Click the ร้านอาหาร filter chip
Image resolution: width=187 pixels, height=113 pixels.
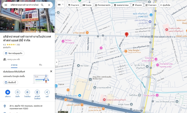[x=74, y=5]
